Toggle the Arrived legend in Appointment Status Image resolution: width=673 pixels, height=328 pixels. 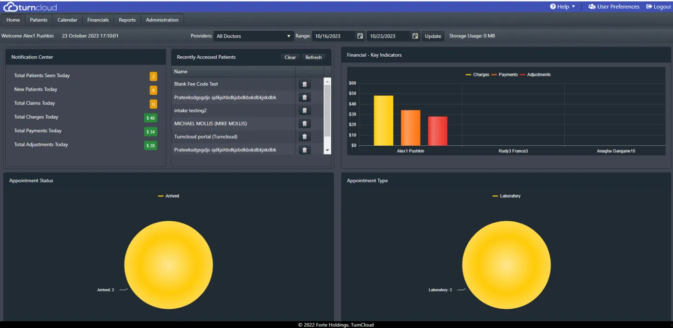pyautogui.click(x=168, y=196)
